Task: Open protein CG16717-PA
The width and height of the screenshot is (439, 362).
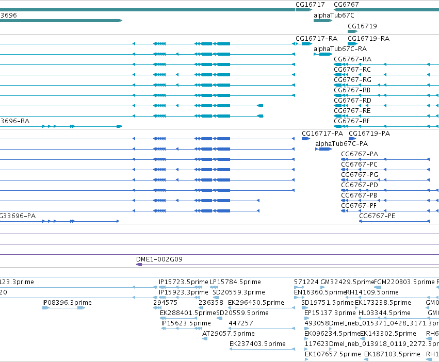Action: [322, 133]
